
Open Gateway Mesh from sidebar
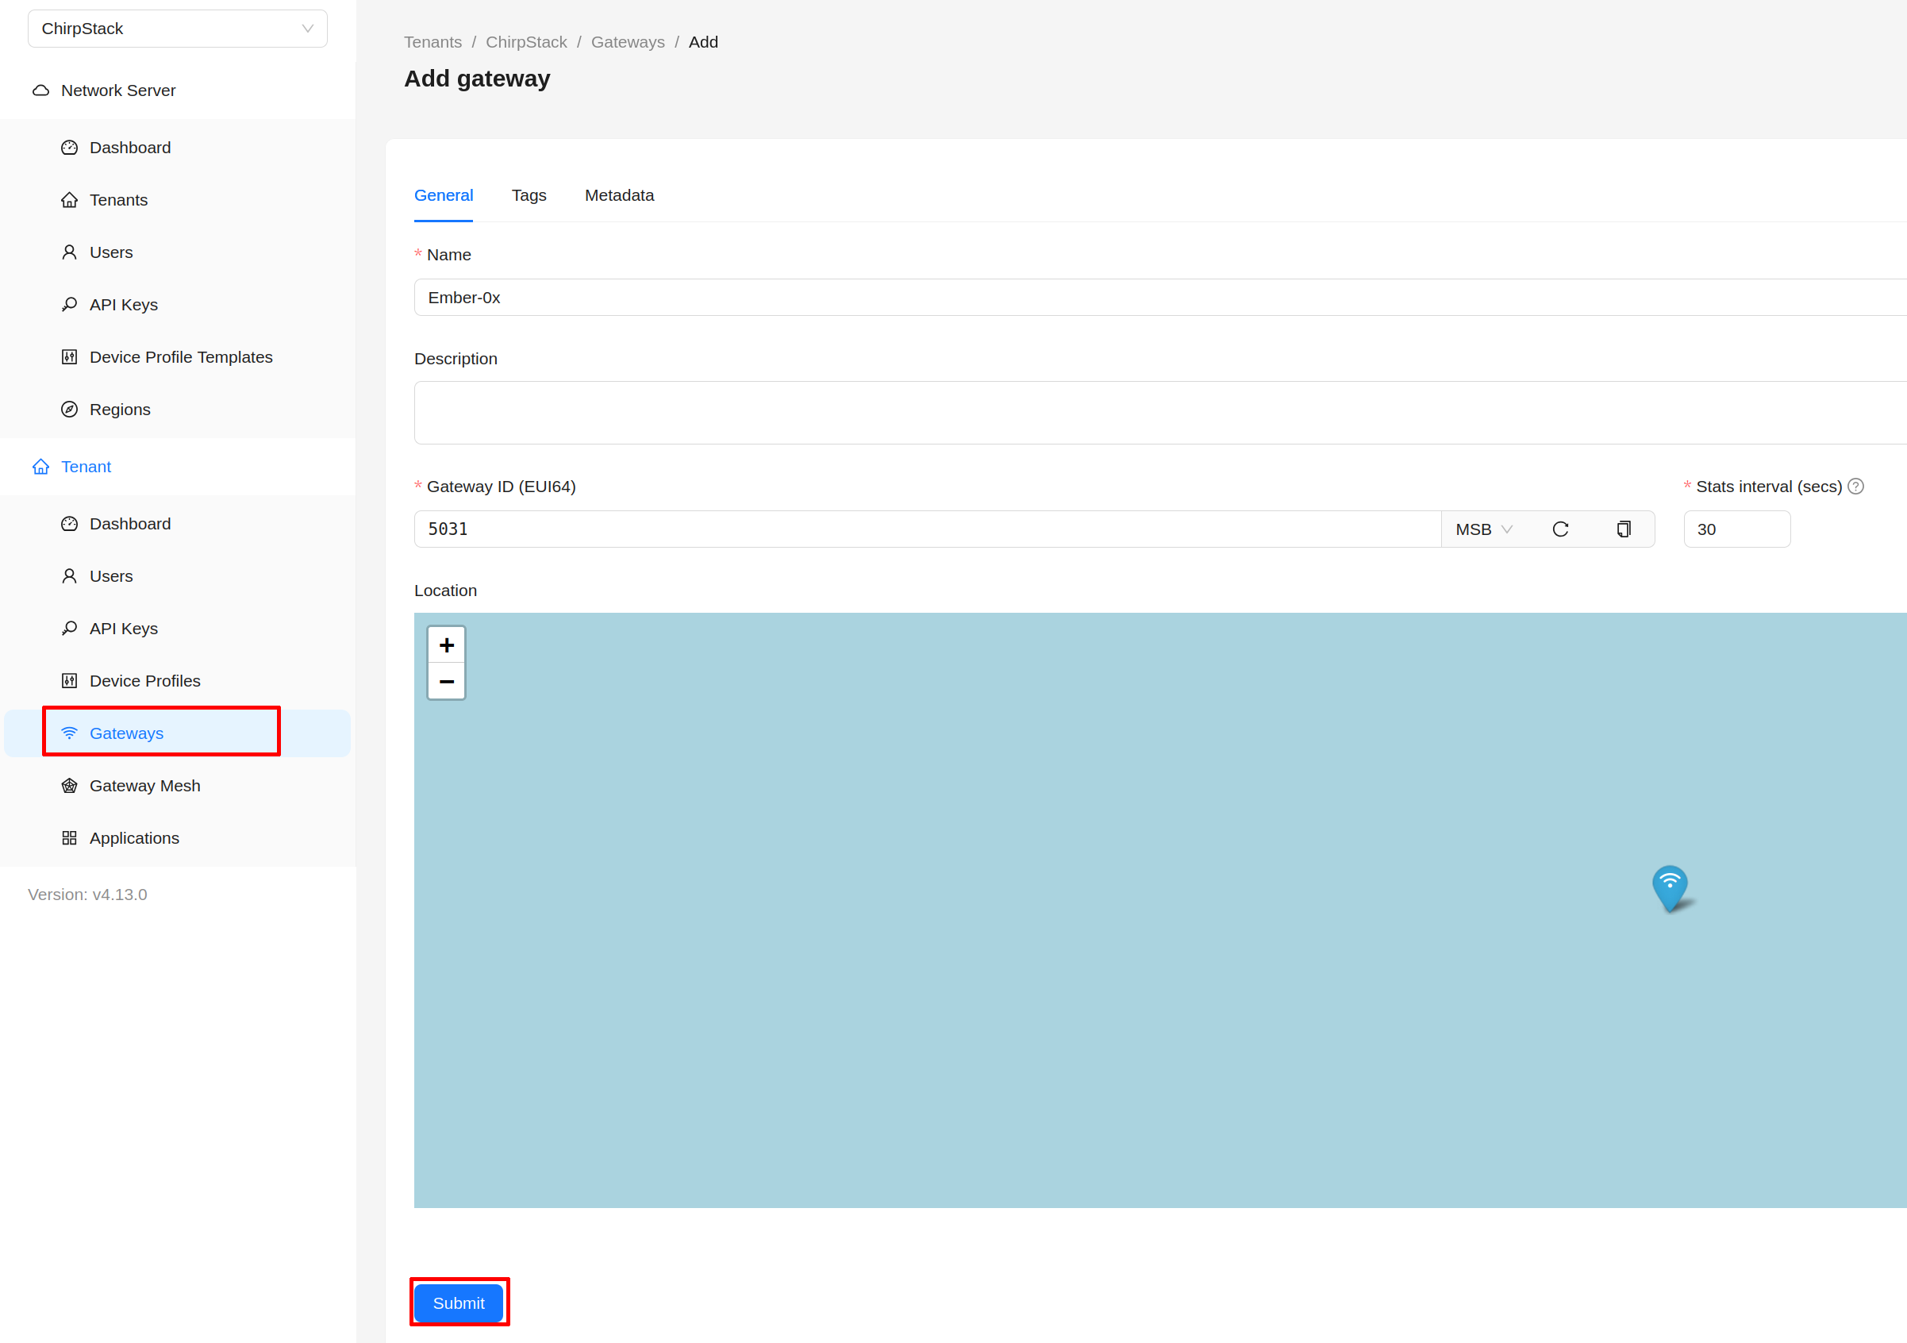pos(144,786)
